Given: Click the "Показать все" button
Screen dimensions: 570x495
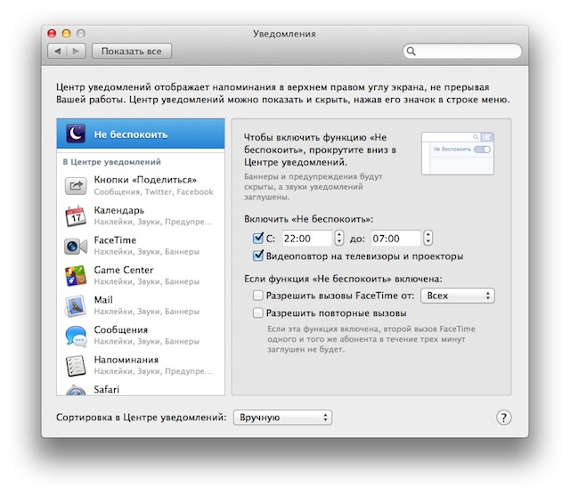Looking at the screenshot, I should coord(132,52).
